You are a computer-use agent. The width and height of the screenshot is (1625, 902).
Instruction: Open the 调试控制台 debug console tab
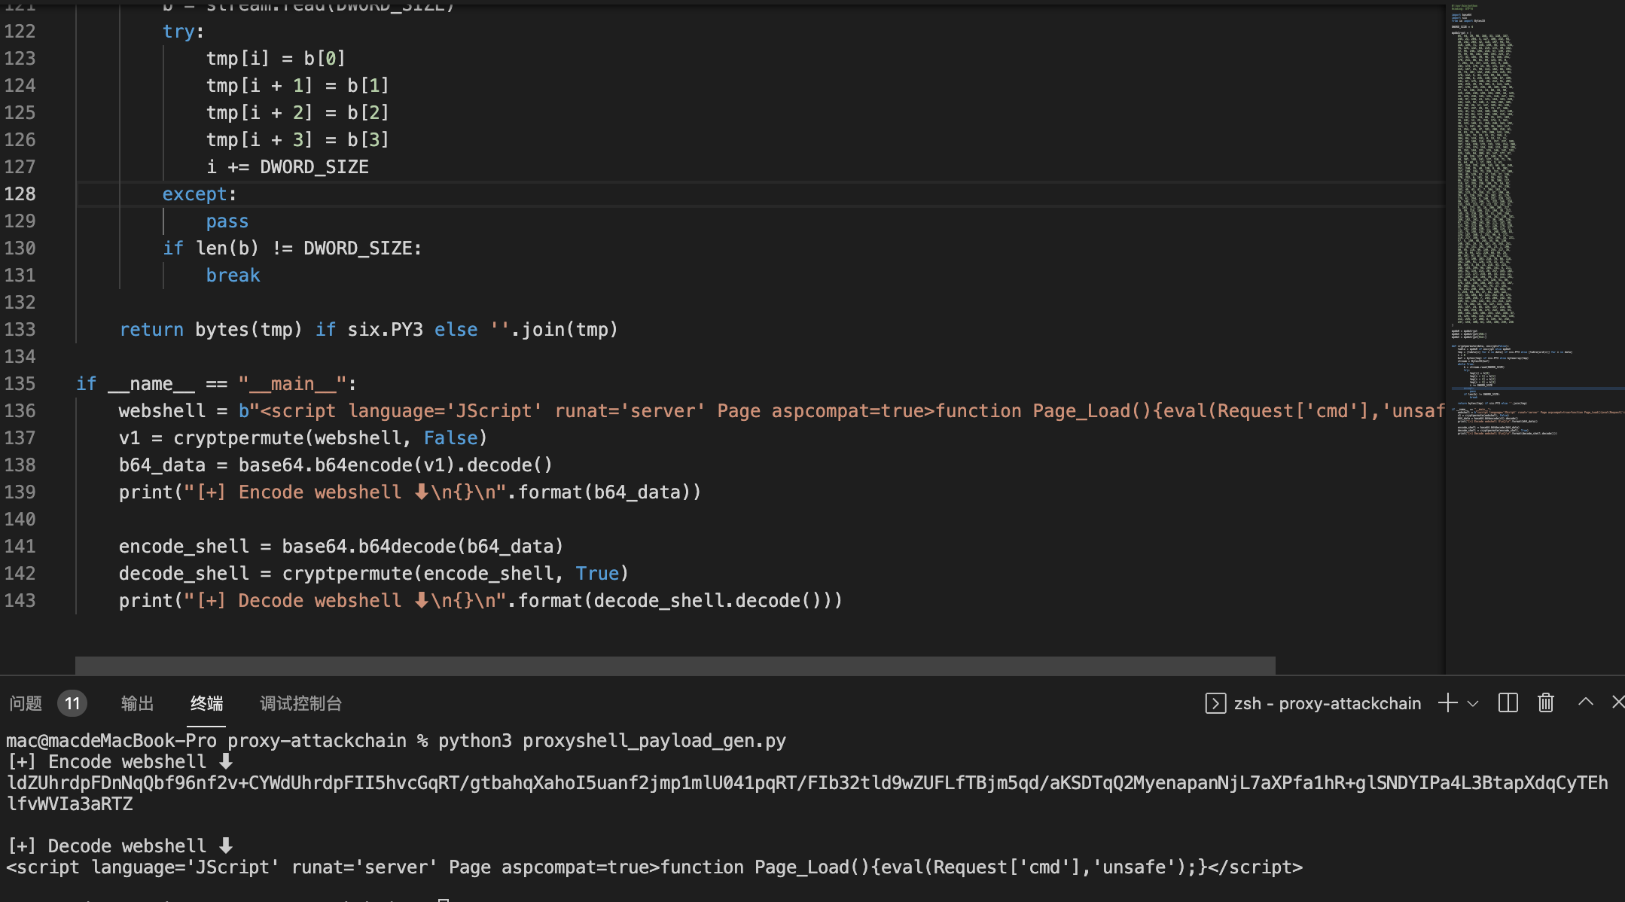click(x=300, y=703)
